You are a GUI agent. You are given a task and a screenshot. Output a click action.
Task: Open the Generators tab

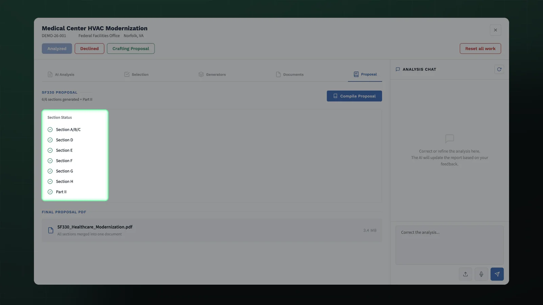pos(212,75)
